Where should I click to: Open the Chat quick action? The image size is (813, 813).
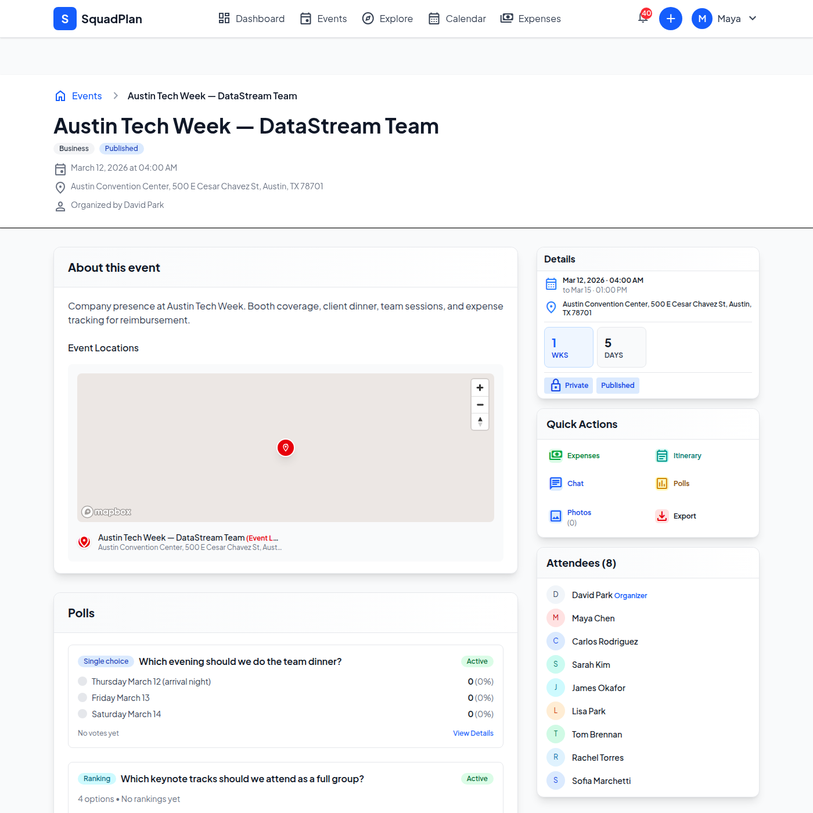pyautogui.click(x=556, y=483)
